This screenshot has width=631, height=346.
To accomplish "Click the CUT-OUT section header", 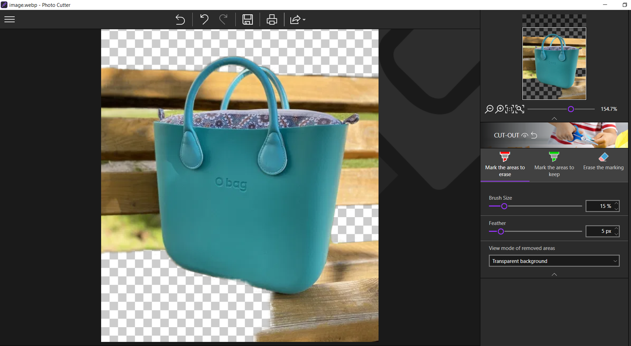I will coord(554,135).
